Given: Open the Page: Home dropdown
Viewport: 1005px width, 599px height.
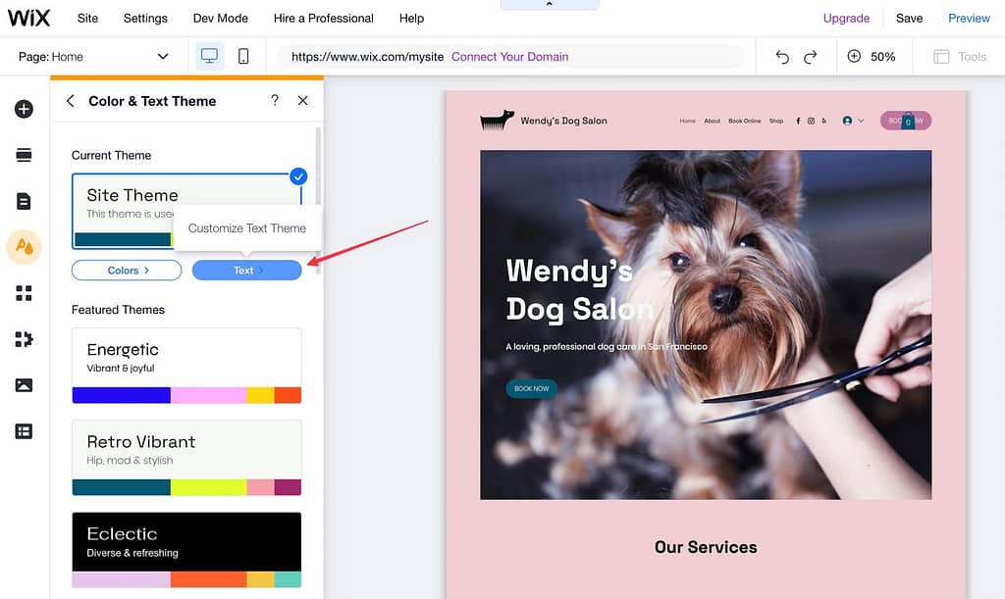Looking at the screenshot, I should tap(93, 56).
